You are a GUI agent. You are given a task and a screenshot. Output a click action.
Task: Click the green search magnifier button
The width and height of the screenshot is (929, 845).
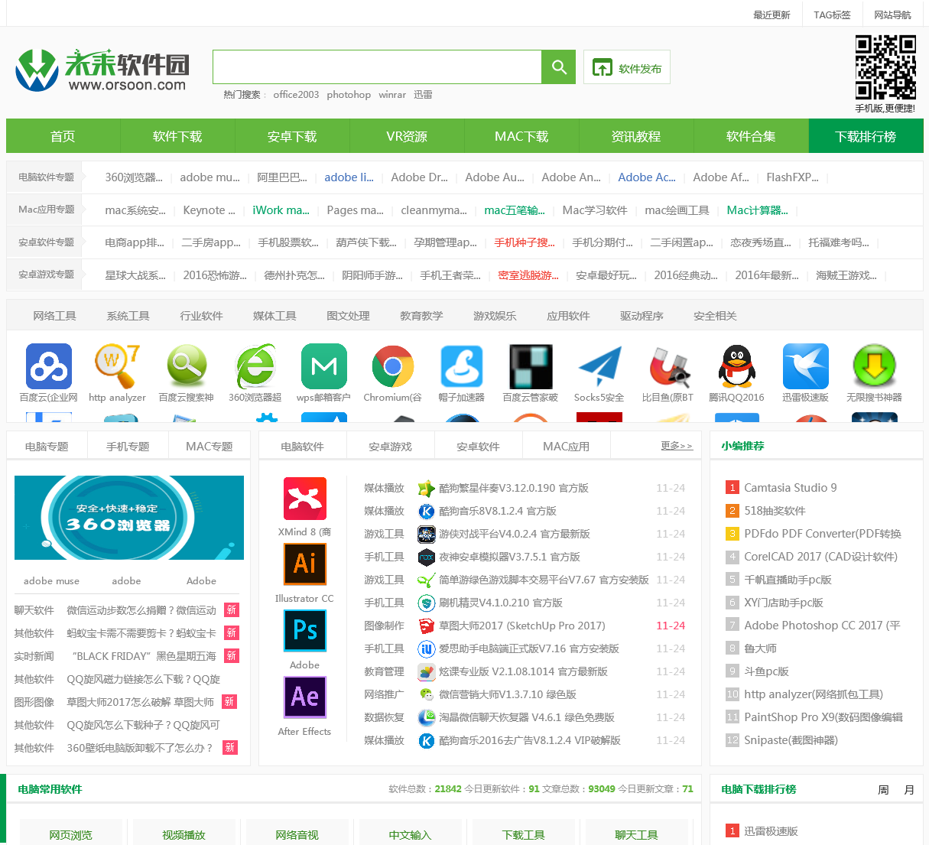(559, 67)
